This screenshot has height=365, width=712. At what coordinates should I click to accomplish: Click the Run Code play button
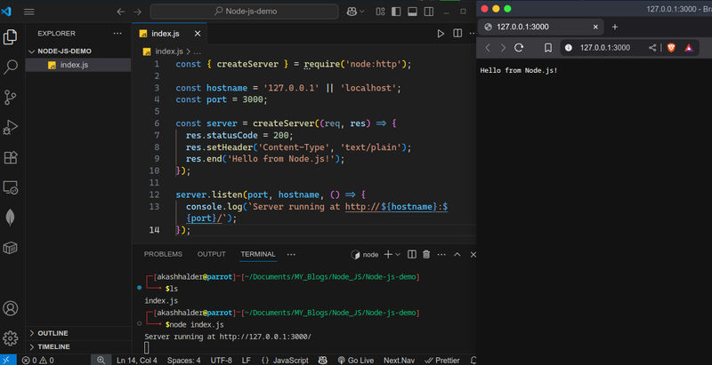pos(440,34)
